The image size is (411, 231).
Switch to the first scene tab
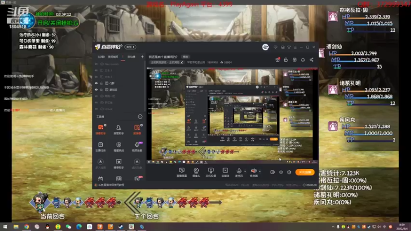point(101,56)
